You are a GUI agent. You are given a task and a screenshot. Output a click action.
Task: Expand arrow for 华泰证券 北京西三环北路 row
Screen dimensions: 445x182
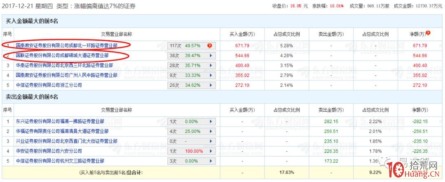click(x=211, y=65)
